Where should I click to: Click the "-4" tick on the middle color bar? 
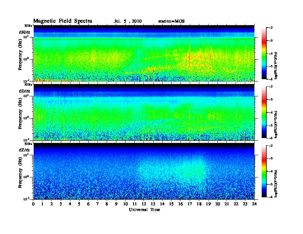point(271,112)
